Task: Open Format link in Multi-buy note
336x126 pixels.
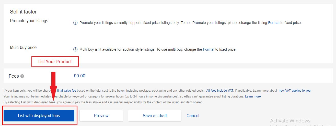Action: (x=208, y=49)
